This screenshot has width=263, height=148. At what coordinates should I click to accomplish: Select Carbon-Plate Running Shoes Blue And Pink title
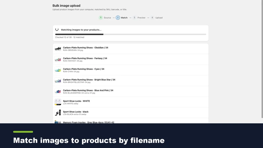tap(88, 90)
